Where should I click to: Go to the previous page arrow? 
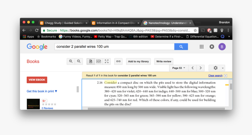[193, 68]
